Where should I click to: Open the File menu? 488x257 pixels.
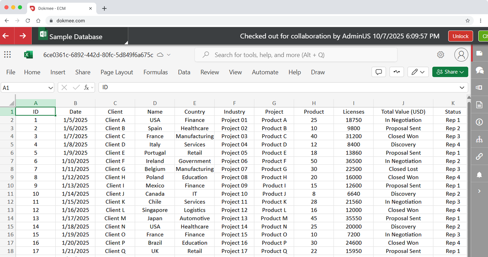tap(11, 72)
